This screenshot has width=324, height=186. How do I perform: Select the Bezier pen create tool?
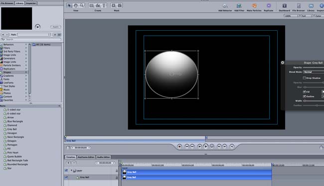98,5
